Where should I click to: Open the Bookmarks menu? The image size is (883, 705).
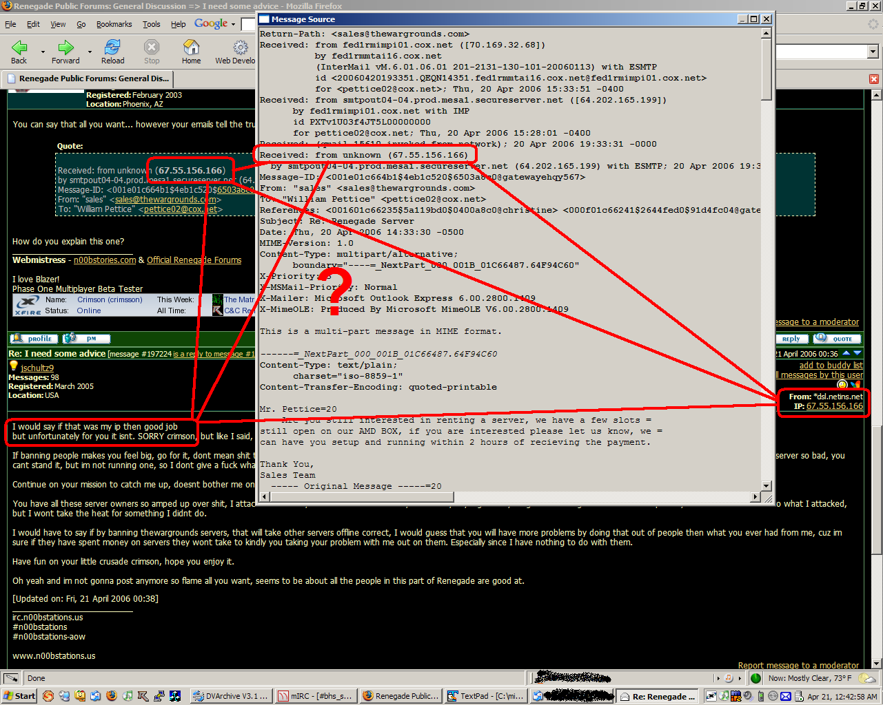114,24
